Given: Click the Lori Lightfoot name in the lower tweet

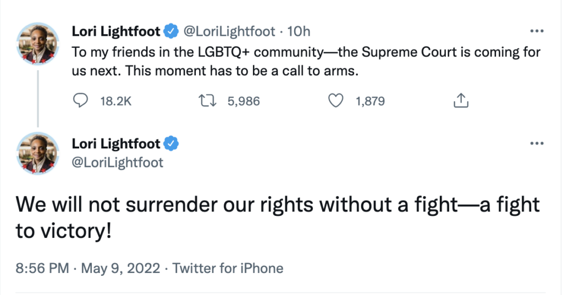Looking at the screenshot, I should tap(116, 144).
